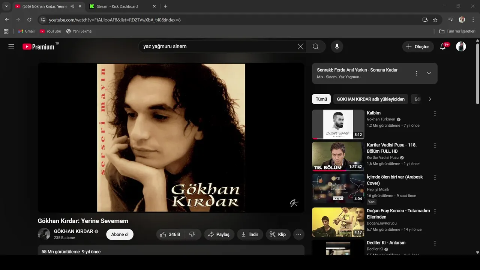
Task: Open GÖKHAN KIRDAR channel name link
Action: (73, 231)
